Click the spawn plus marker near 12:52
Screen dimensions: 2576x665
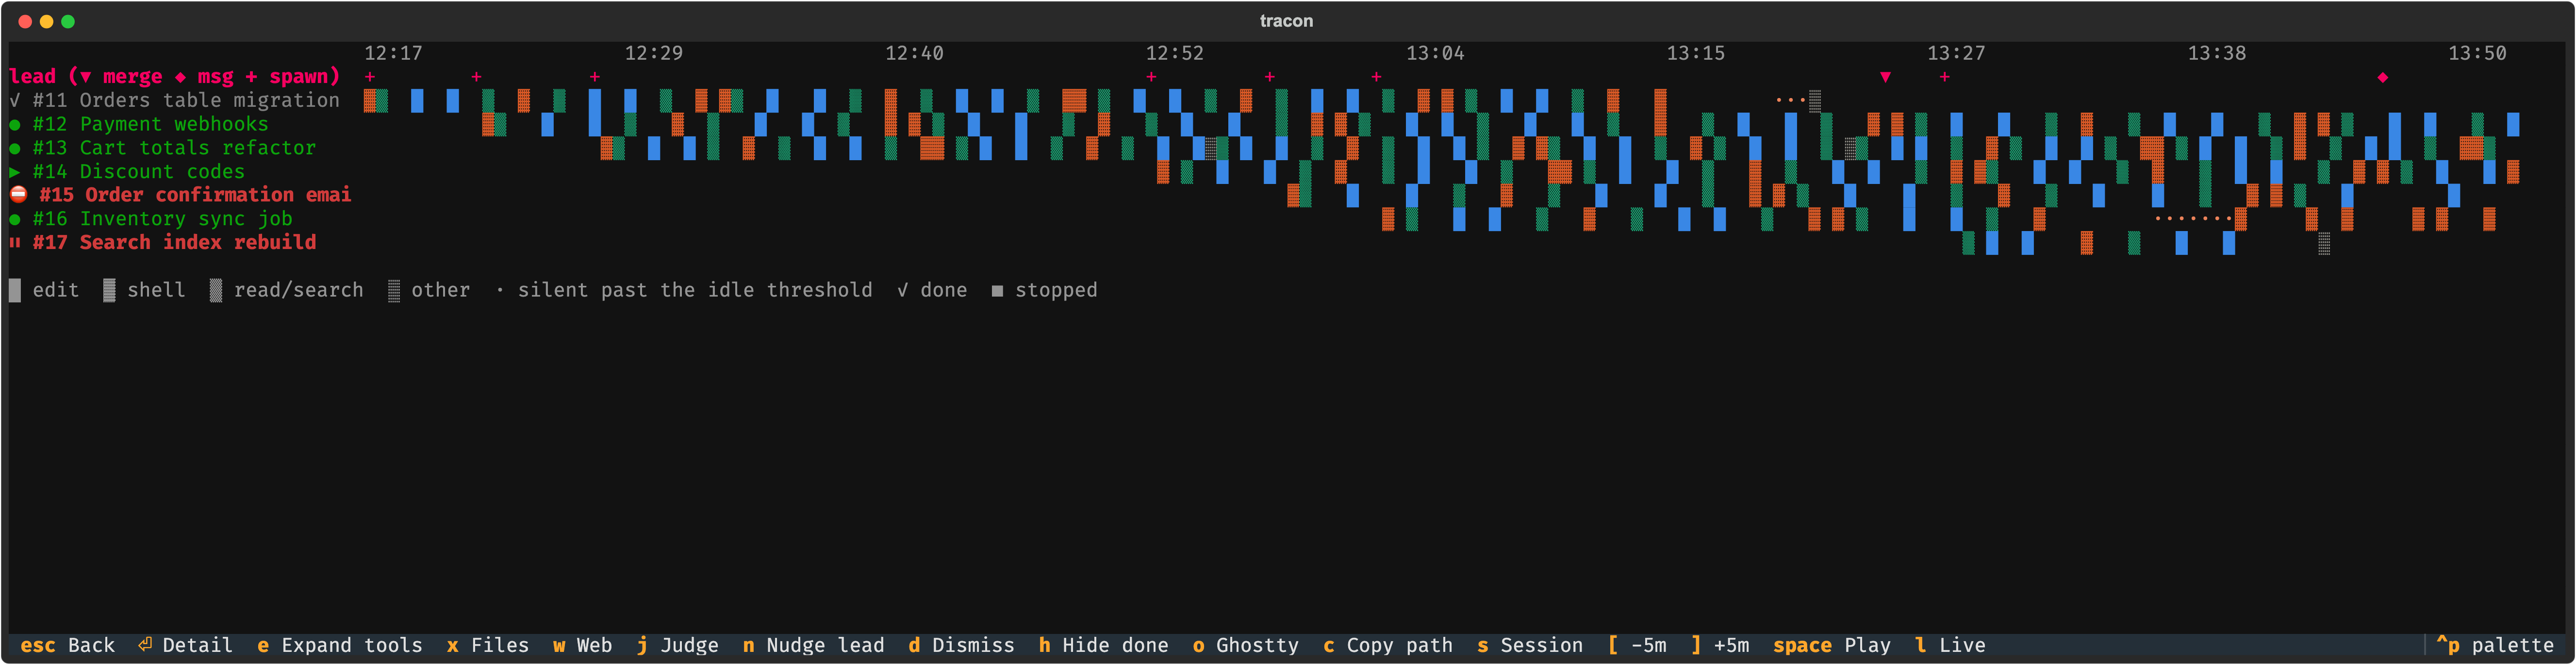pyautogui.click(x=1151, y=77)
